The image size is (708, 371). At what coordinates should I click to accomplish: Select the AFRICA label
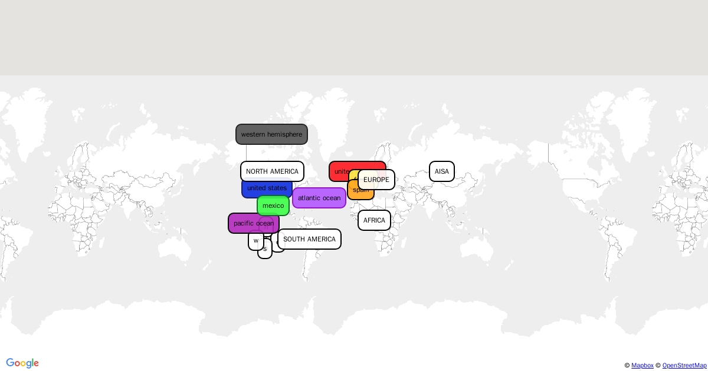374,220
